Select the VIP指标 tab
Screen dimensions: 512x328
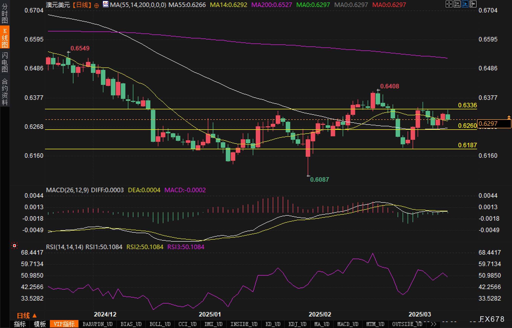(x=64, y=324)
